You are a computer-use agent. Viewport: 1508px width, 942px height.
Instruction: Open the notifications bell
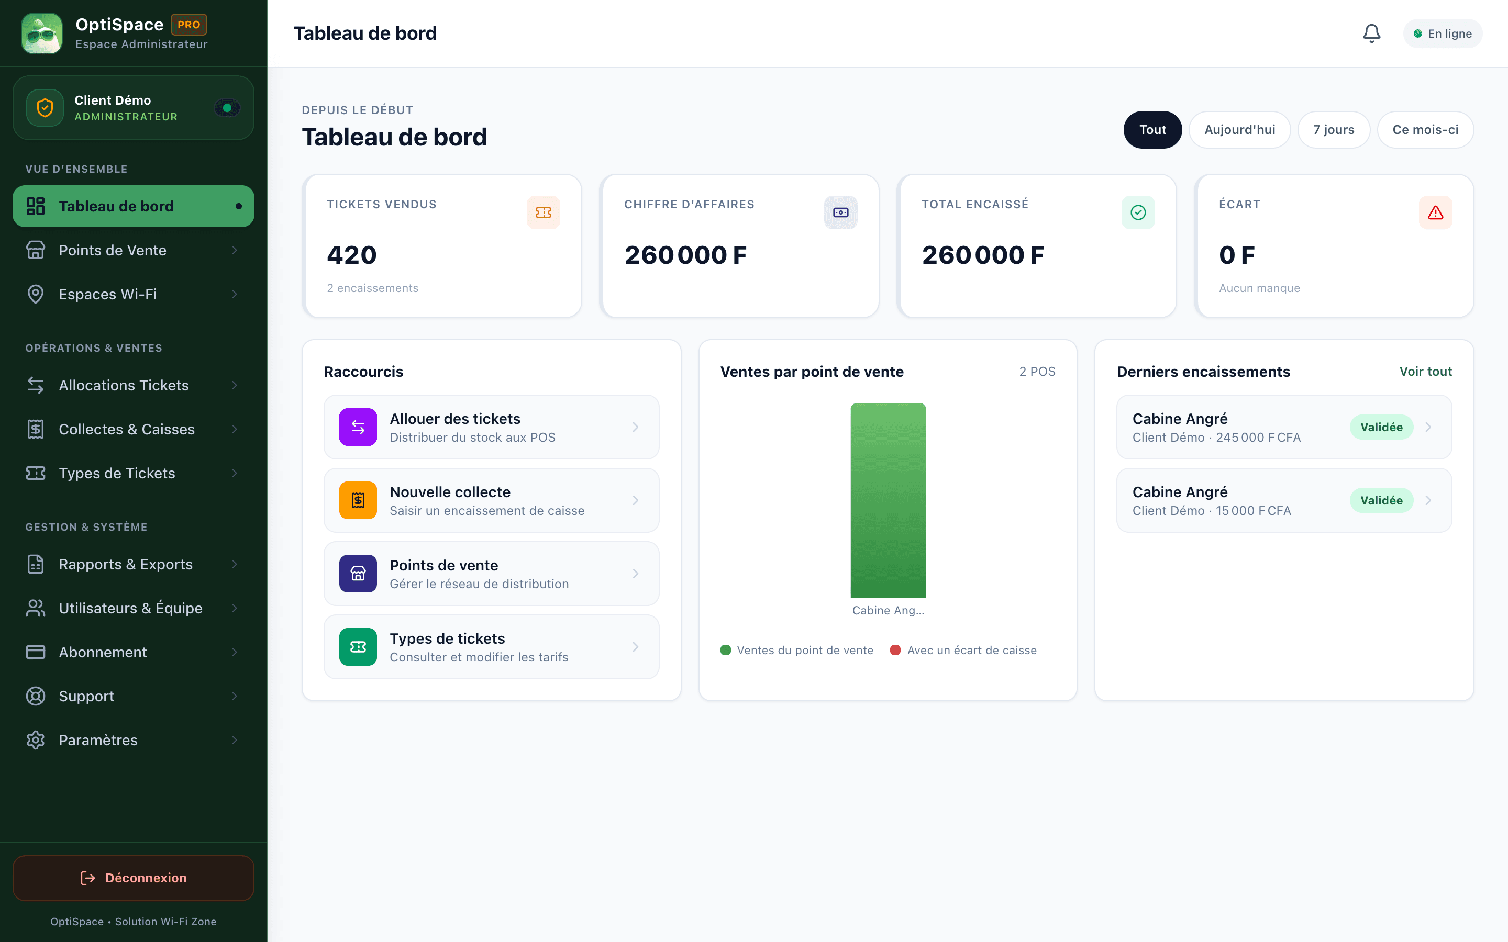1371,33
